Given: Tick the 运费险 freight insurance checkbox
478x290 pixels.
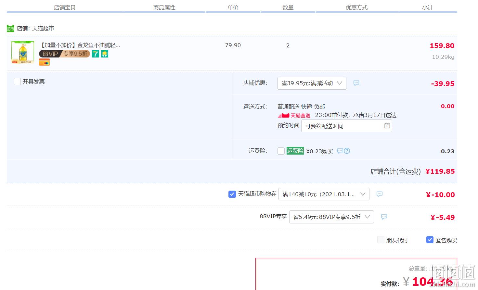Looking at the screenshot, I should 281,151.
